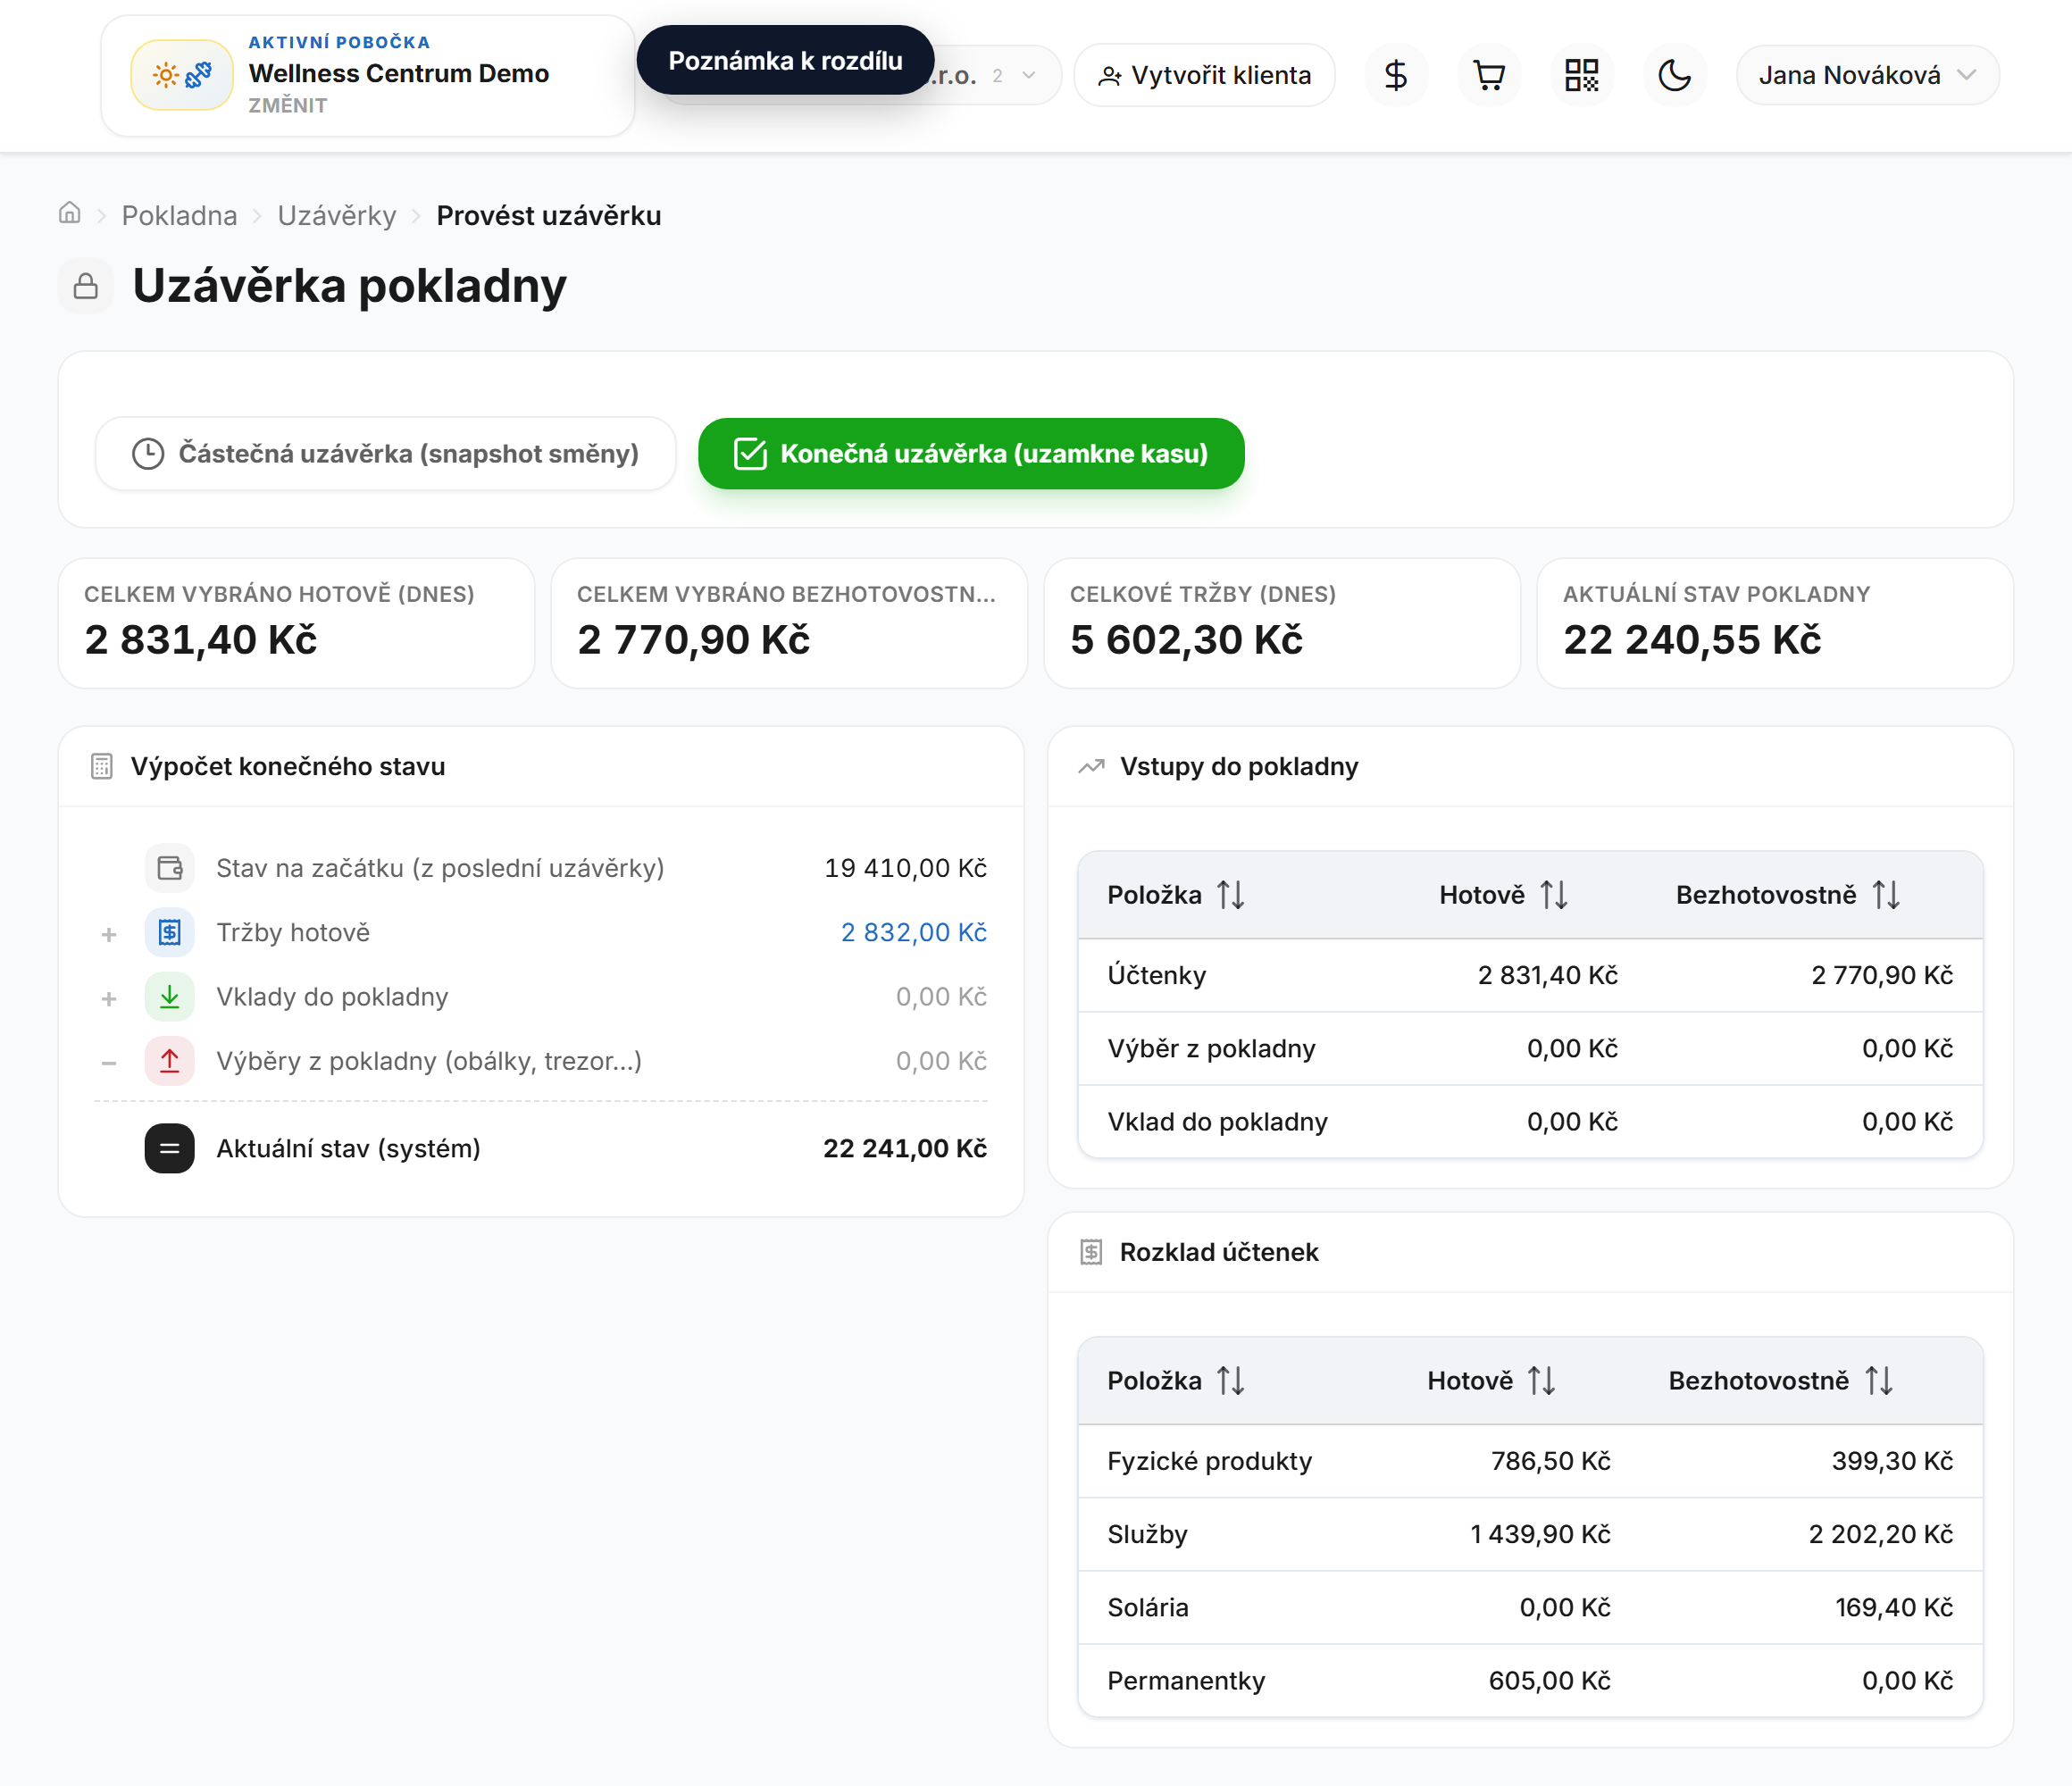Click the dollar sign cash register icon
Viewport: 2072px width, 1786px height.
tap(1395, 75)
